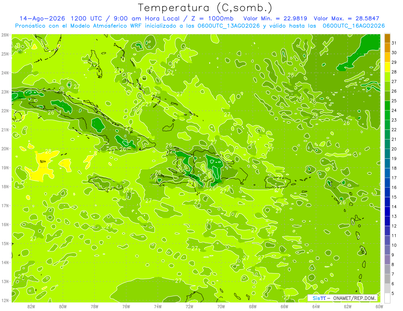
Task: Click the legend value "20"
Action: point(394,149)
